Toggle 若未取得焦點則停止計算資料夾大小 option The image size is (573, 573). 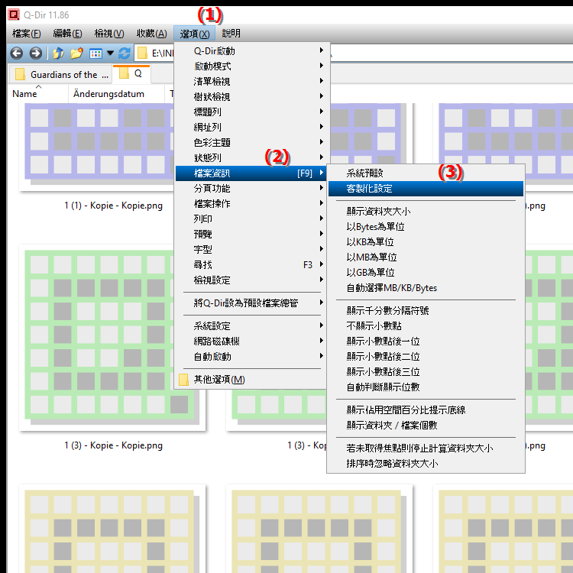pyautogui.click(x=426, y=448)
